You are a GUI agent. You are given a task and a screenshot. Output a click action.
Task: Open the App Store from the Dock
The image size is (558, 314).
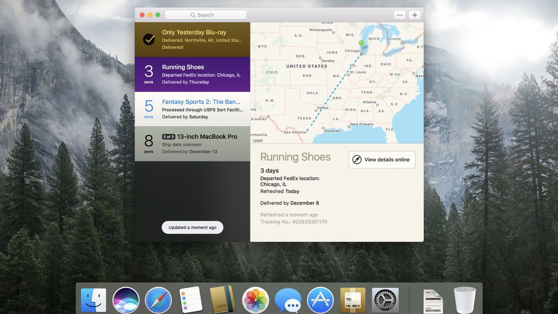[320, 300]
